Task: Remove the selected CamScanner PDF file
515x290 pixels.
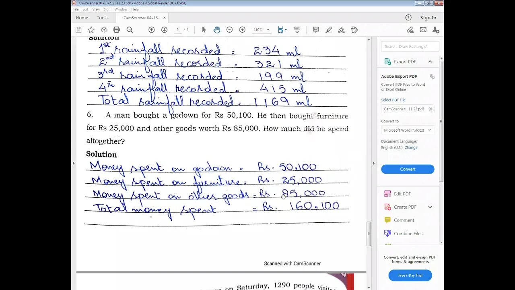Action: pos(430,109)
